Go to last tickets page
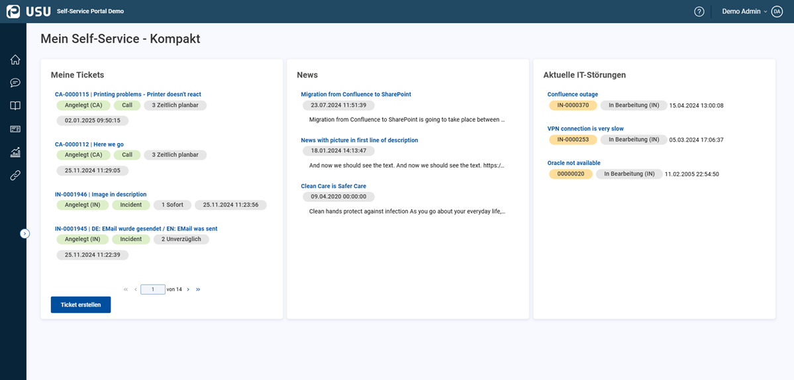The image size is (794, 380). tap(198, 289)
